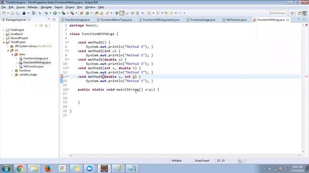Open the File menu
The height and width of the screenshot is (173, 309).
pyautogui.click(x=3, y=7)
